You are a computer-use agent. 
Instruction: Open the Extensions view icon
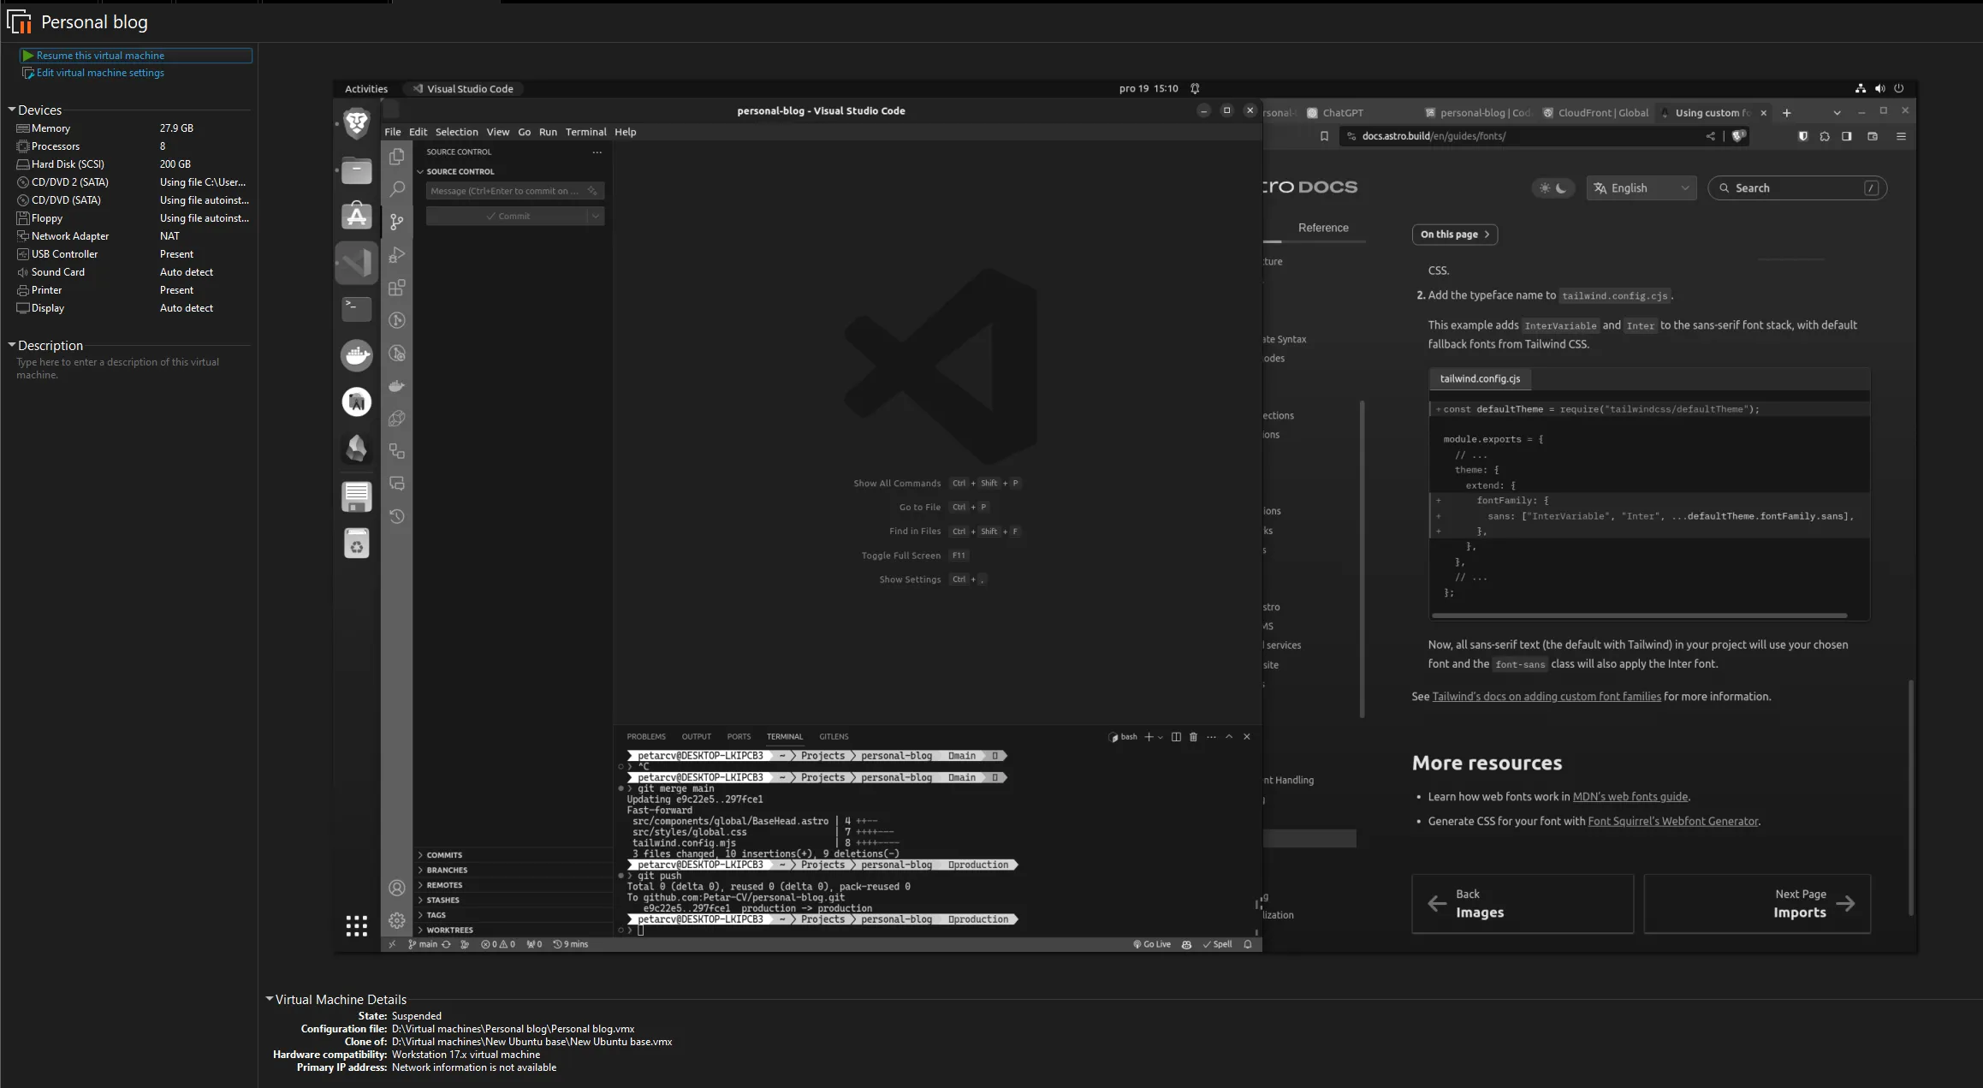[x=397, y=288]
